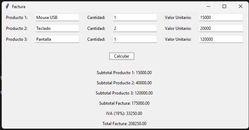Focus the Valor Unitario field showing 20000
249x130 pixels.
[x=221, y=28]
